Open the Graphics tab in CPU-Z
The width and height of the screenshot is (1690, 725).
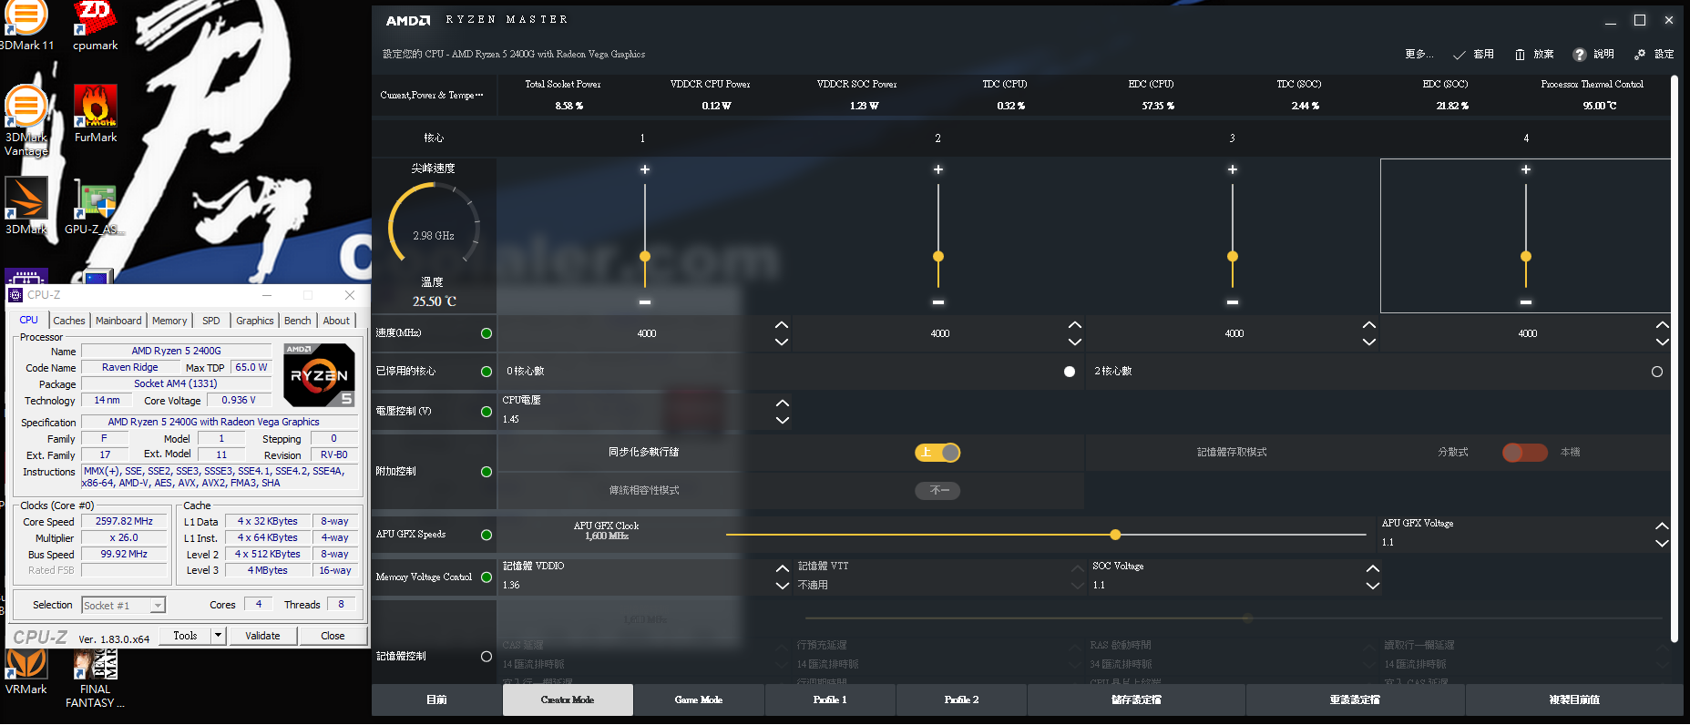[255, 321]
